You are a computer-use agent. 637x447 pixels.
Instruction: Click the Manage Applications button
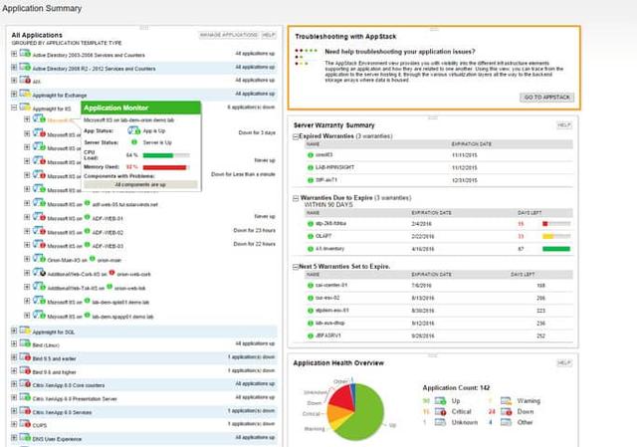228,35
